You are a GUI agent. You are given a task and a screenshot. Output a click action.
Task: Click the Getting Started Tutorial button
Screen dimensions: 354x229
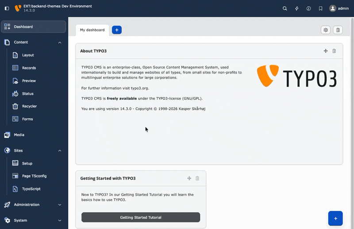141,217
